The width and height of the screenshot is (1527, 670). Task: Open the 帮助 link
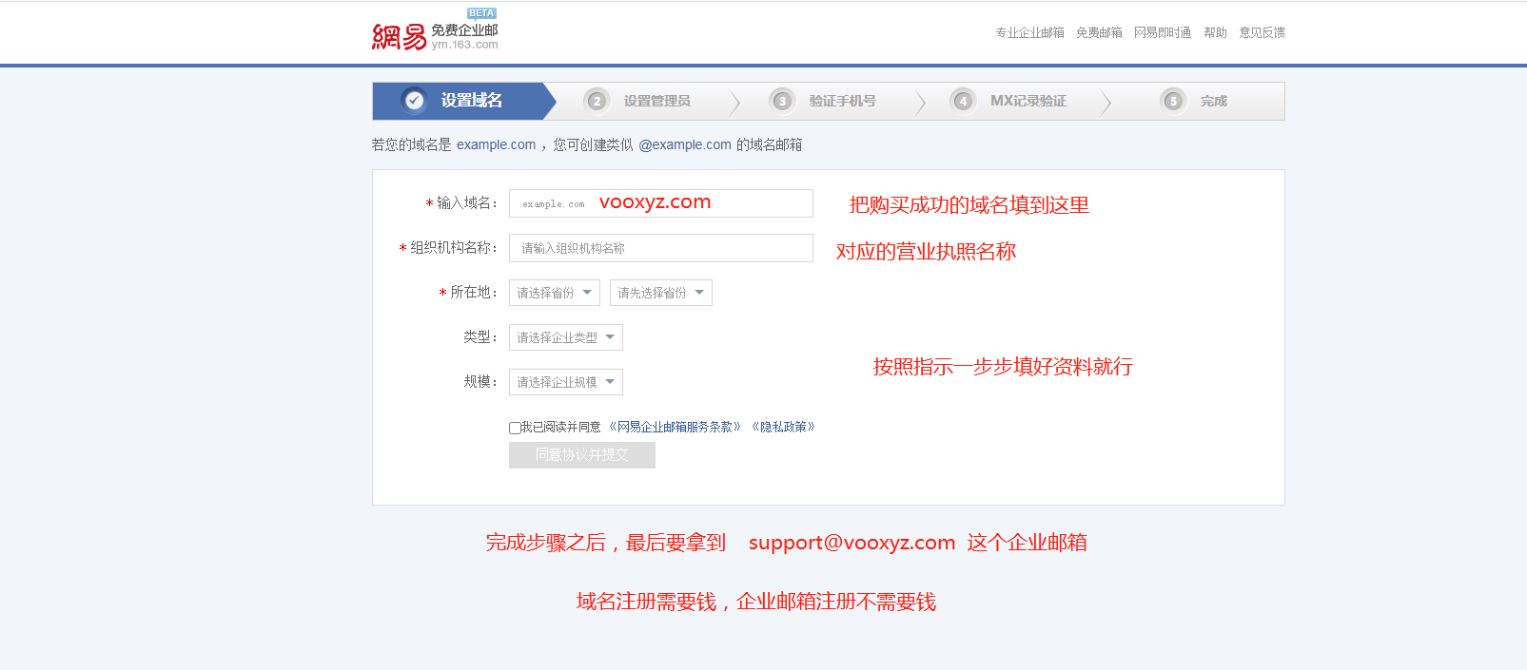(x=1215, y=32)
